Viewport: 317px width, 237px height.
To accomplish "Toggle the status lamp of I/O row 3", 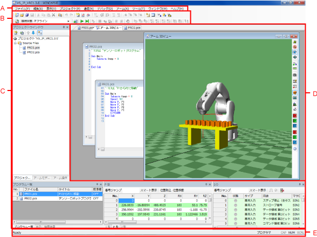I will (235, 214).
